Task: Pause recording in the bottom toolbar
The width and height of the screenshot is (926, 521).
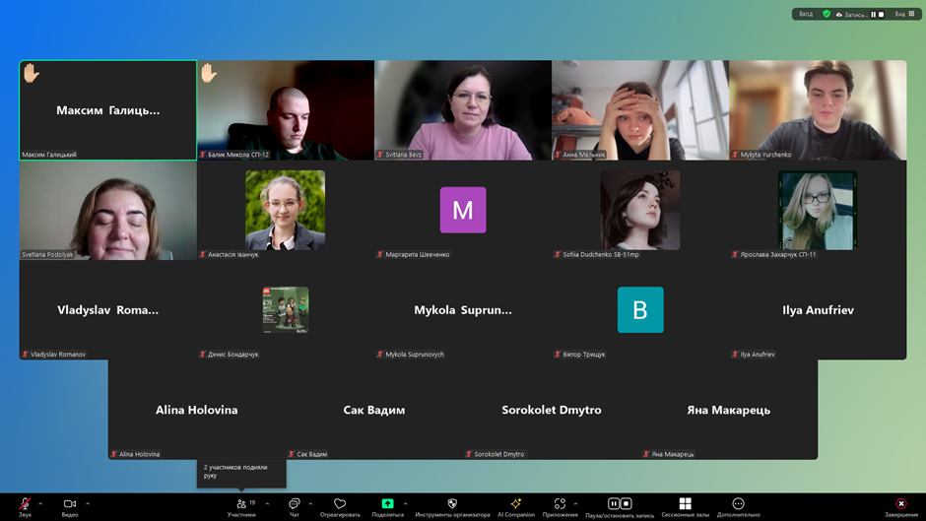Action: [613, 503]
